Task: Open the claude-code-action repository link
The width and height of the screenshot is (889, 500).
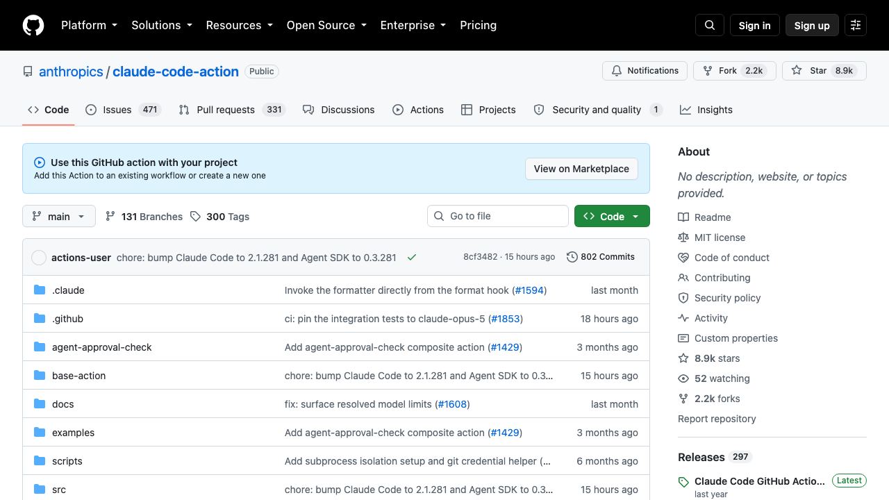Action: 176,72
